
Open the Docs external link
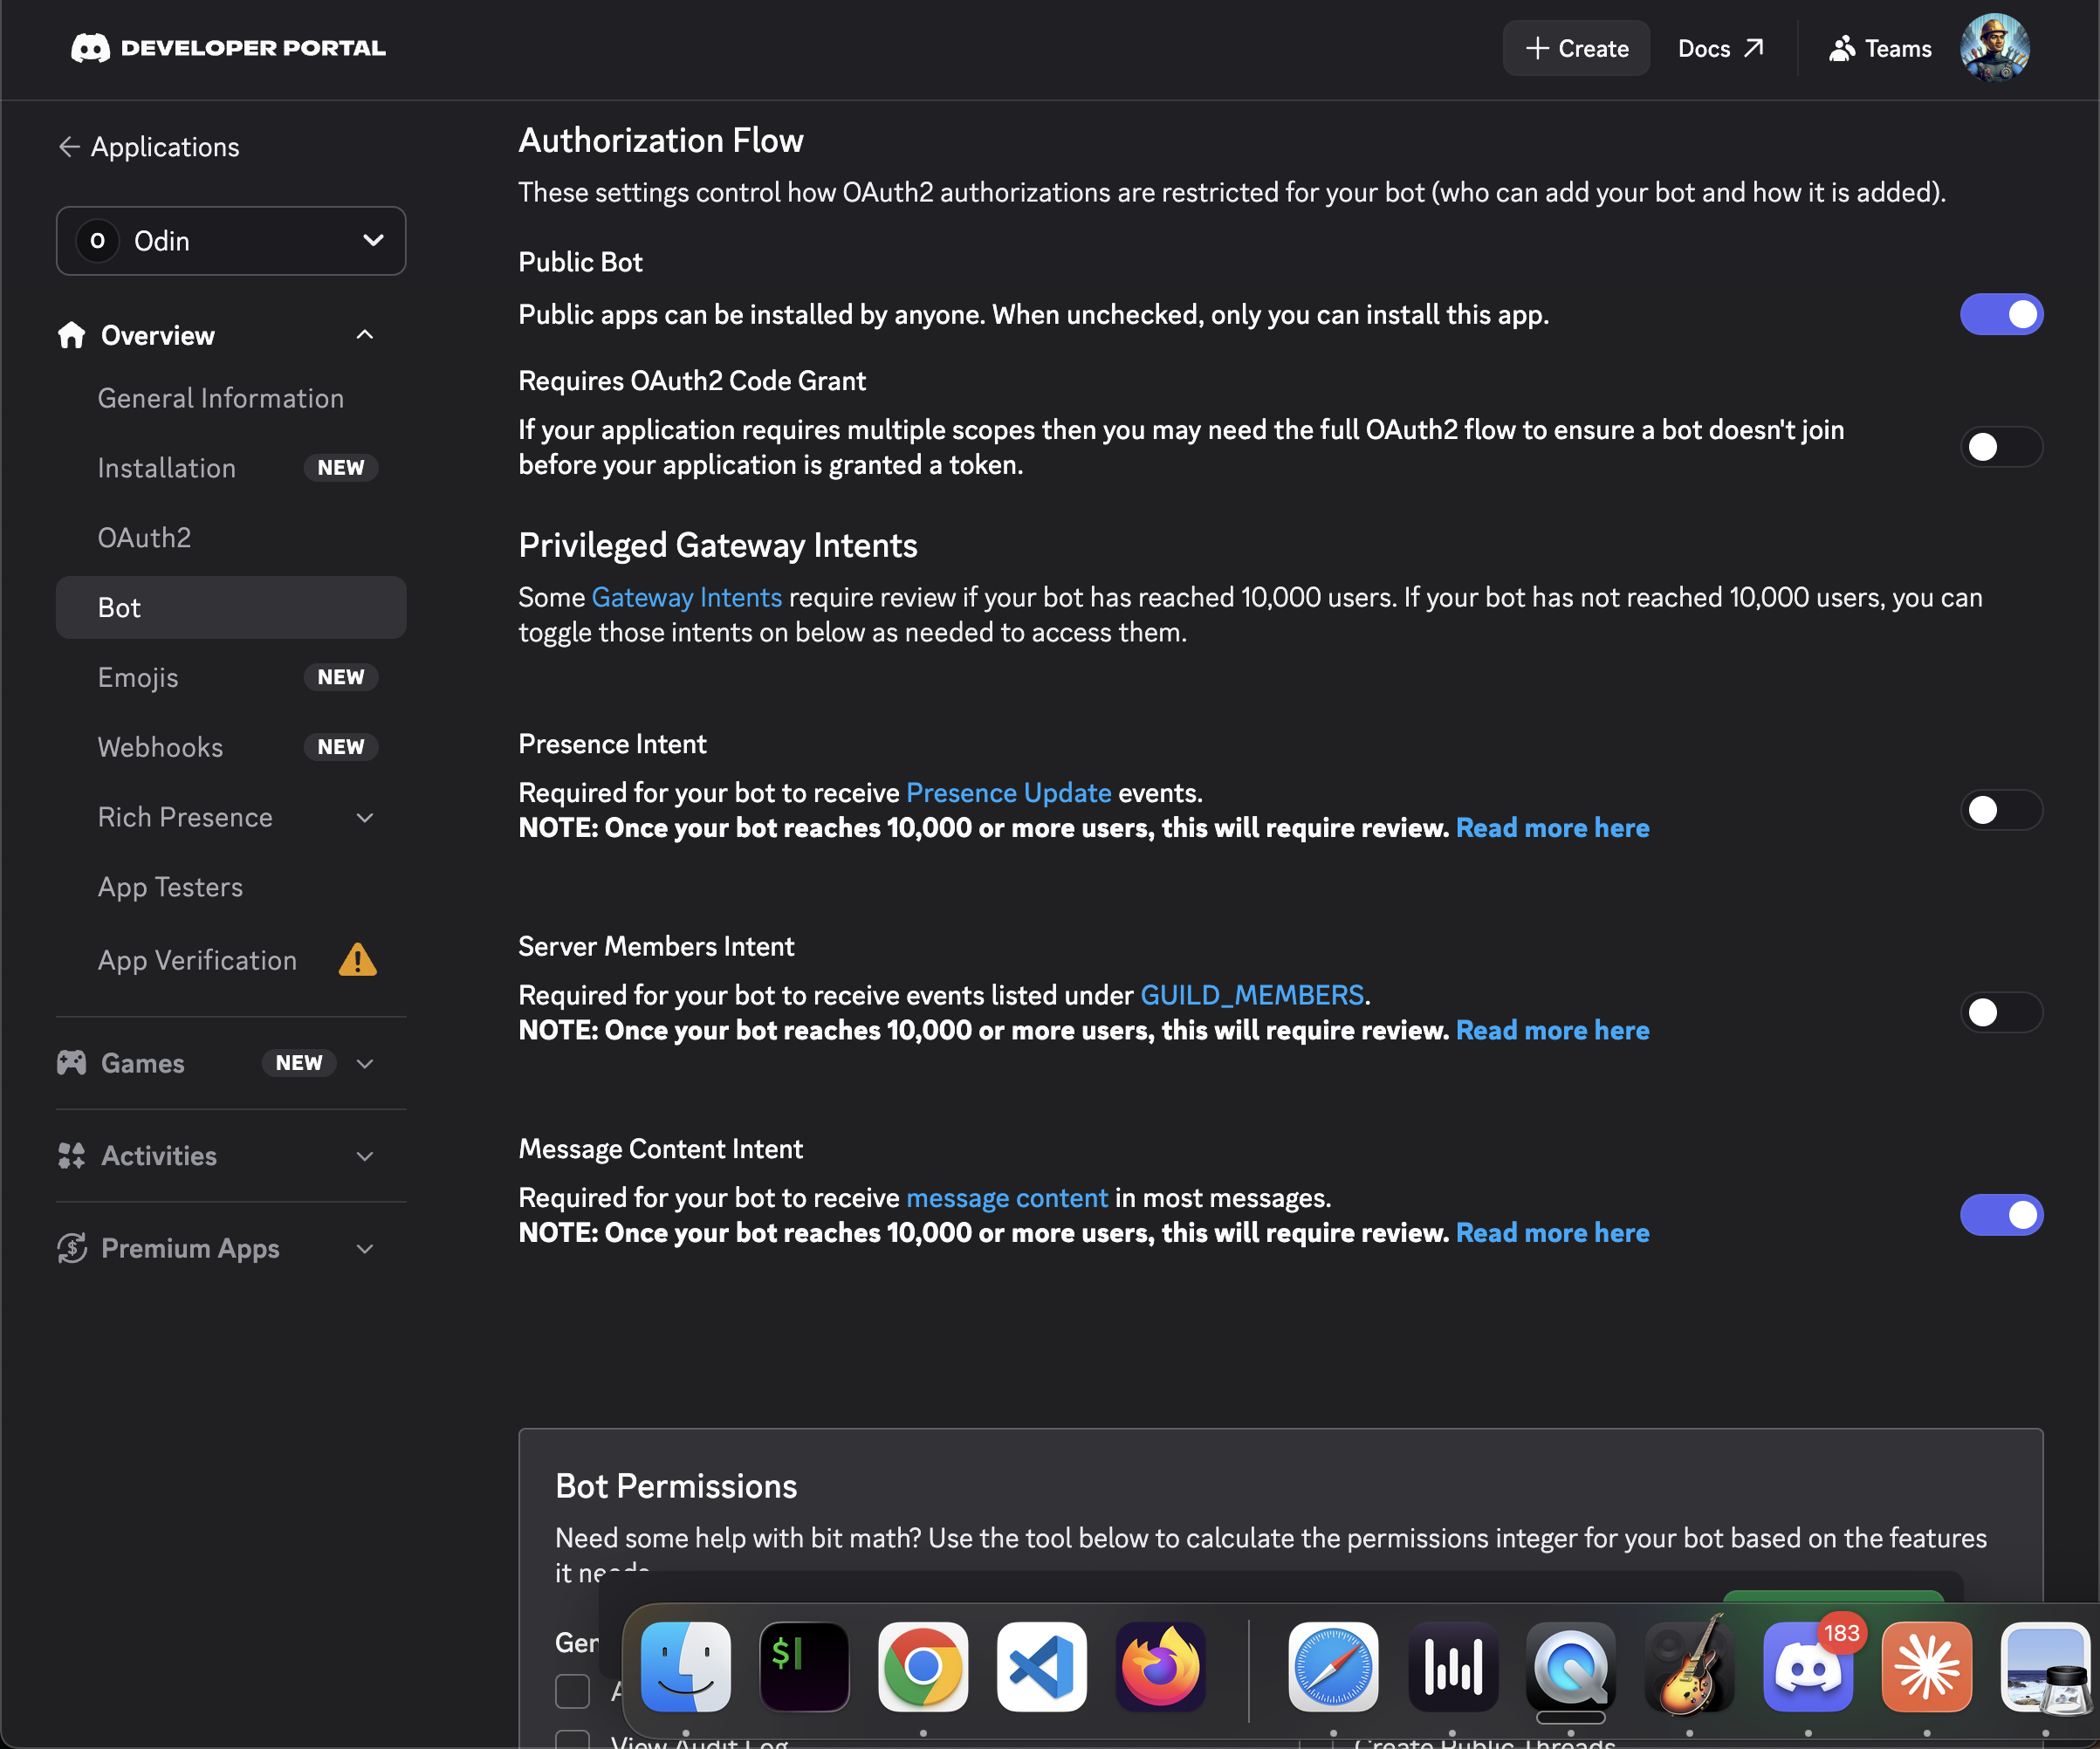(1721, 48)
